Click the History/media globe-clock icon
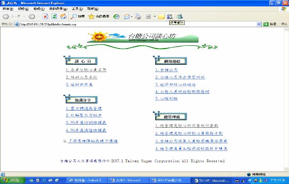Screen dimensions: 289x184 pos(117,17)
